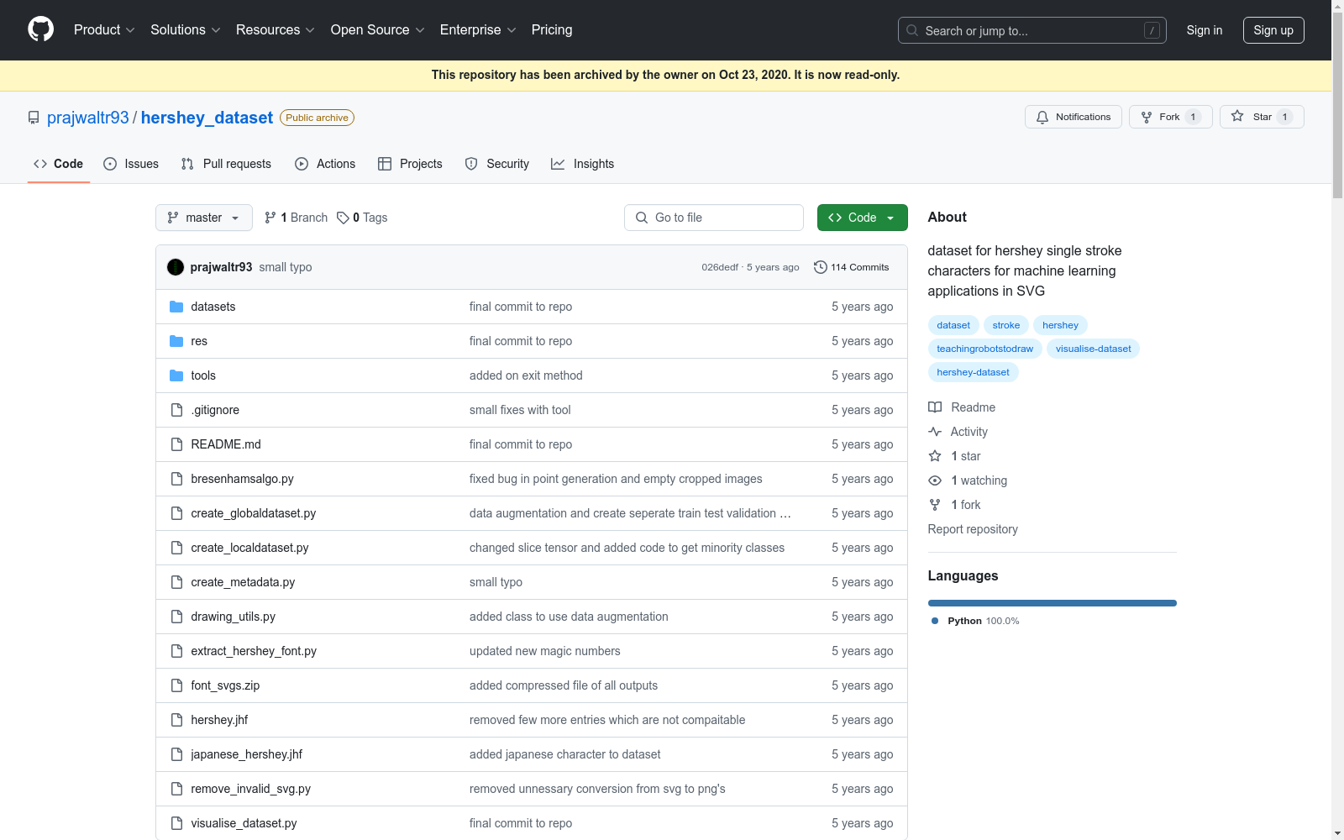Click the fork icon beside 1 fork
This screenshot has height=840, width=1344.
[x=935, y=505]
